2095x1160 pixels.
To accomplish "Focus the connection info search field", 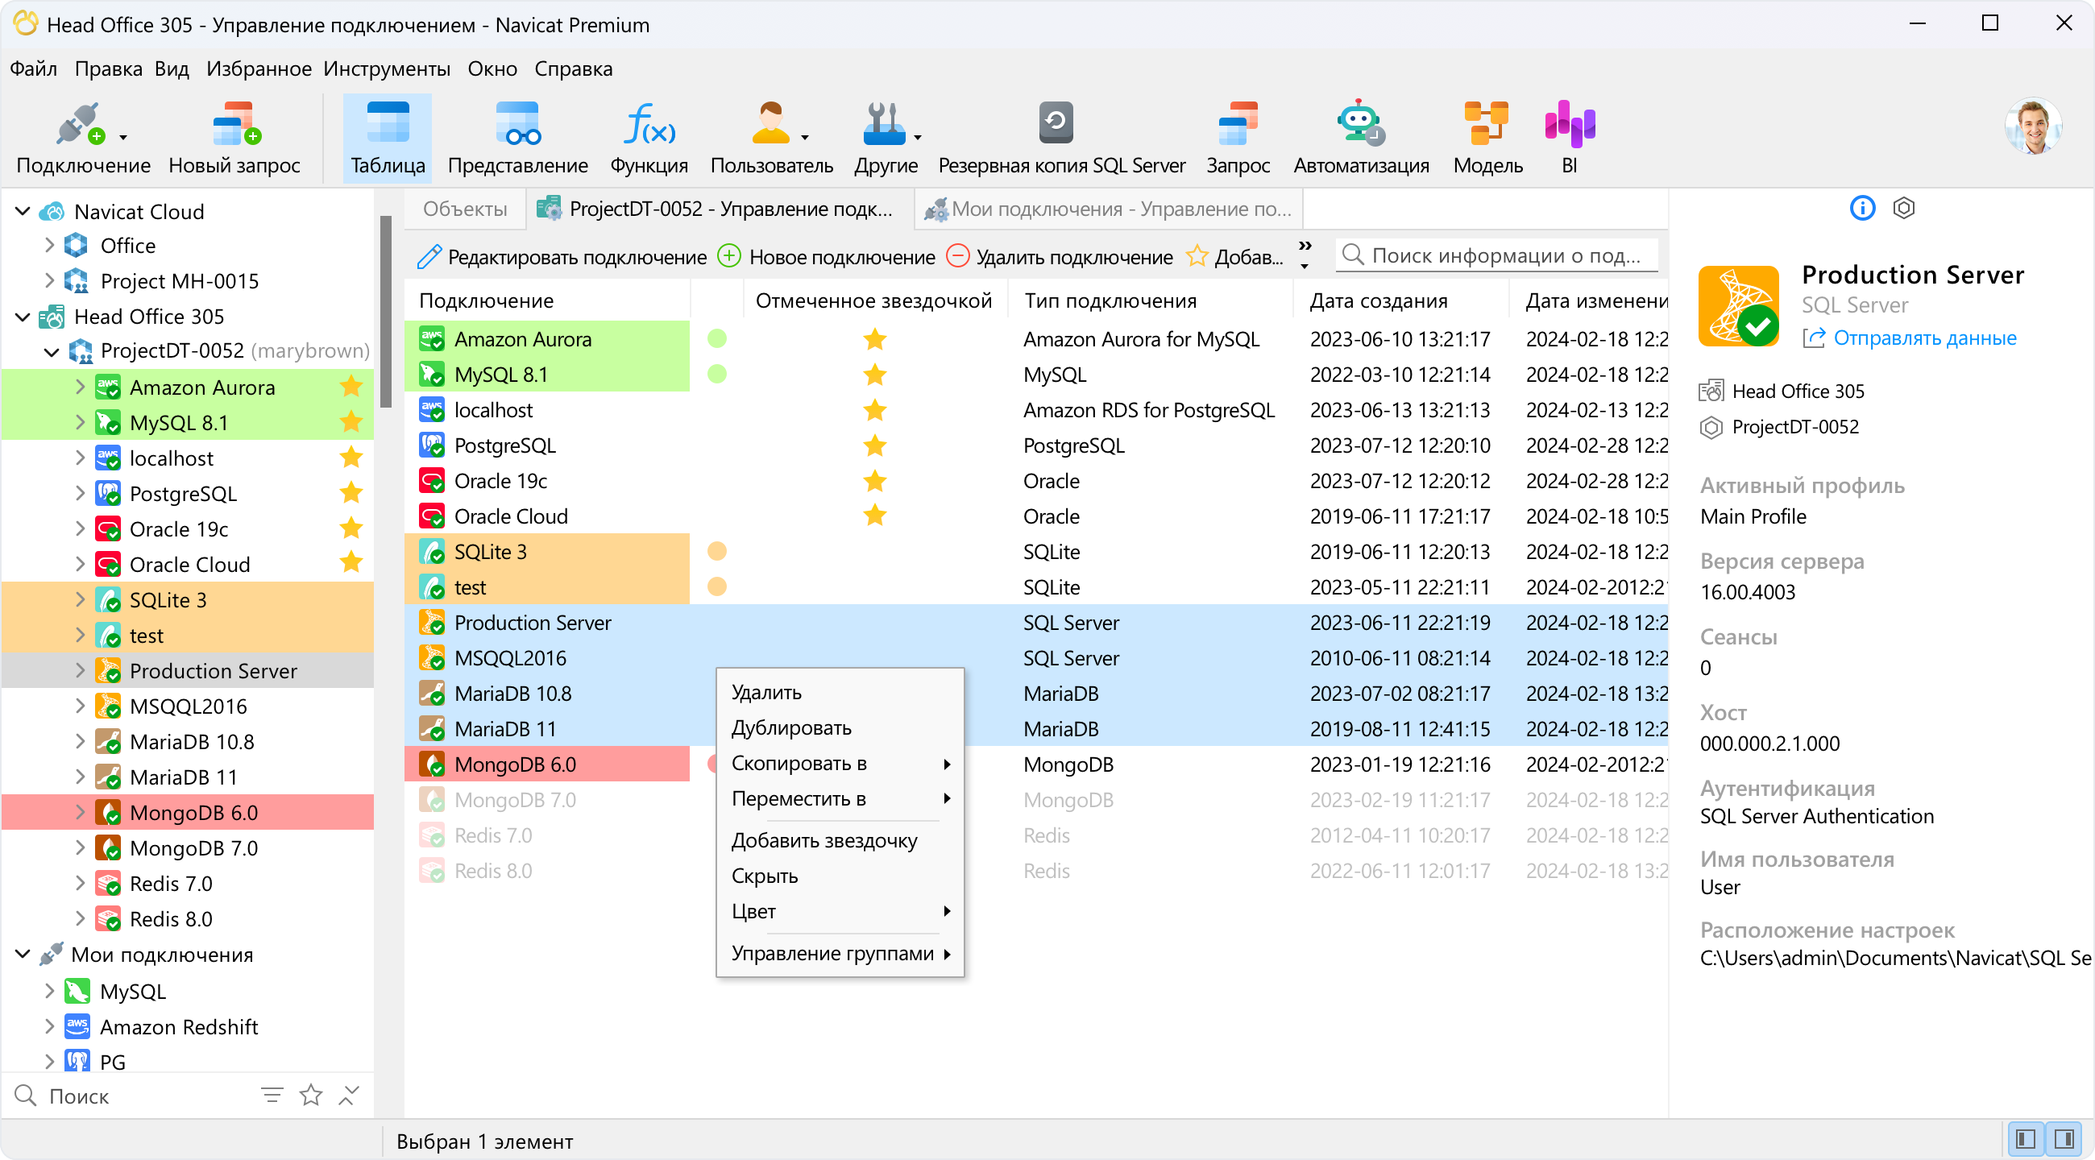I will click(x=1496, y=255).
